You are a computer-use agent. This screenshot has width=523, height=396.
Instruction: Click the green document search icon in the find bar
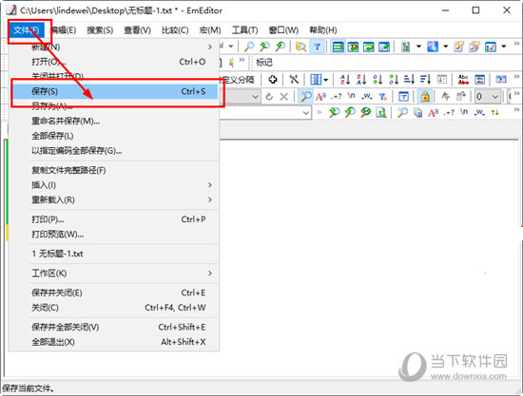coord(381,112)
